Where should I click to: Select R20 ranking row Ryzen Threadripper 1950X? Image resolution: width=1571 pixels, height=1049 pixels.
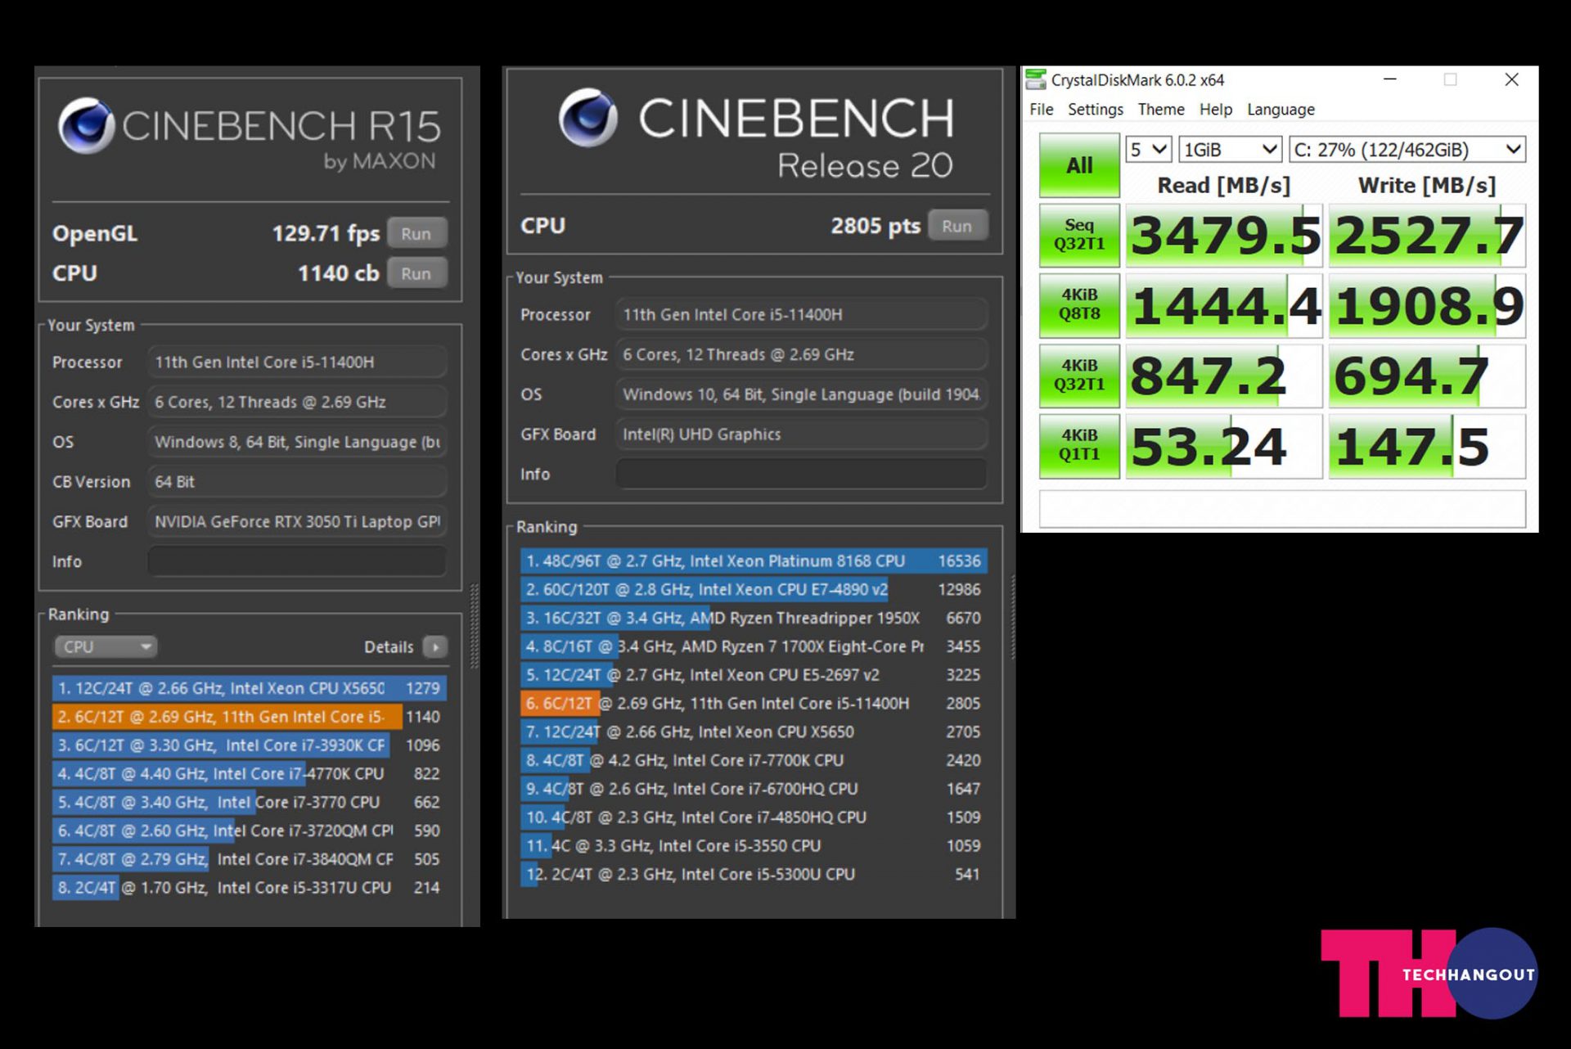pyautogui.click(x=754, y=618)
